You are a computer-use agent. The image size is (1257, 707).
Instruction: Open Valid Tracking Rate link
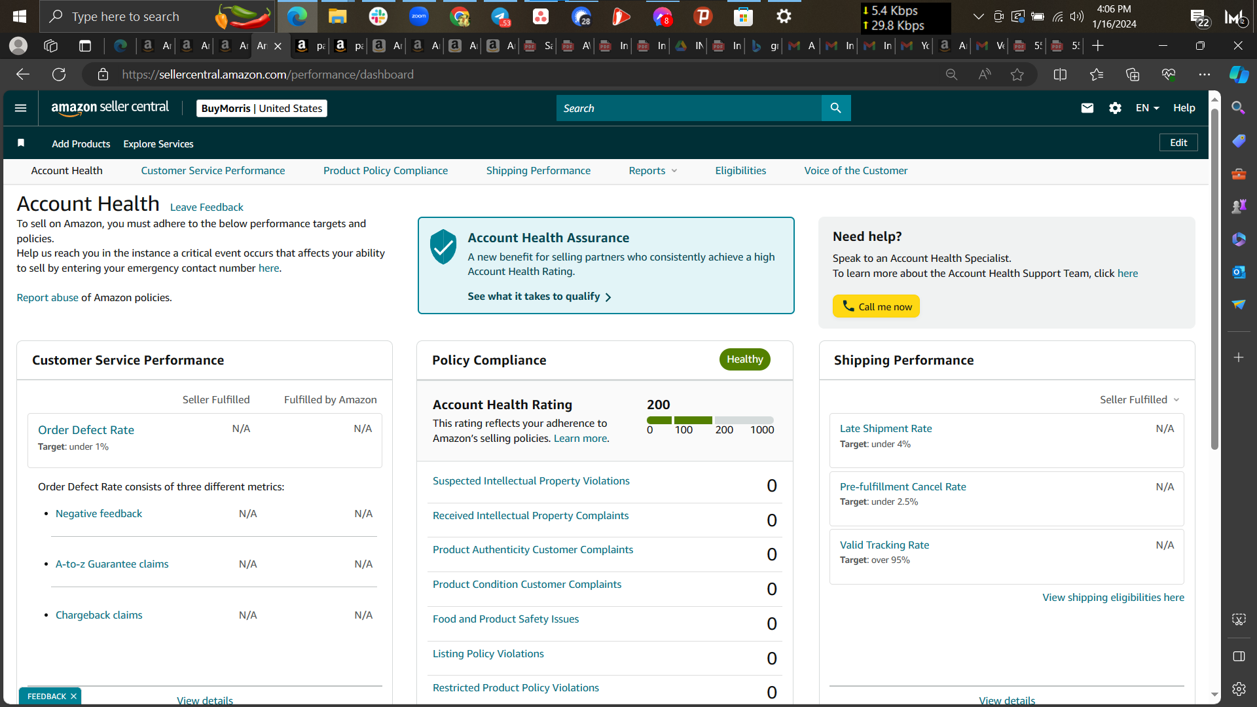[884, 545]
